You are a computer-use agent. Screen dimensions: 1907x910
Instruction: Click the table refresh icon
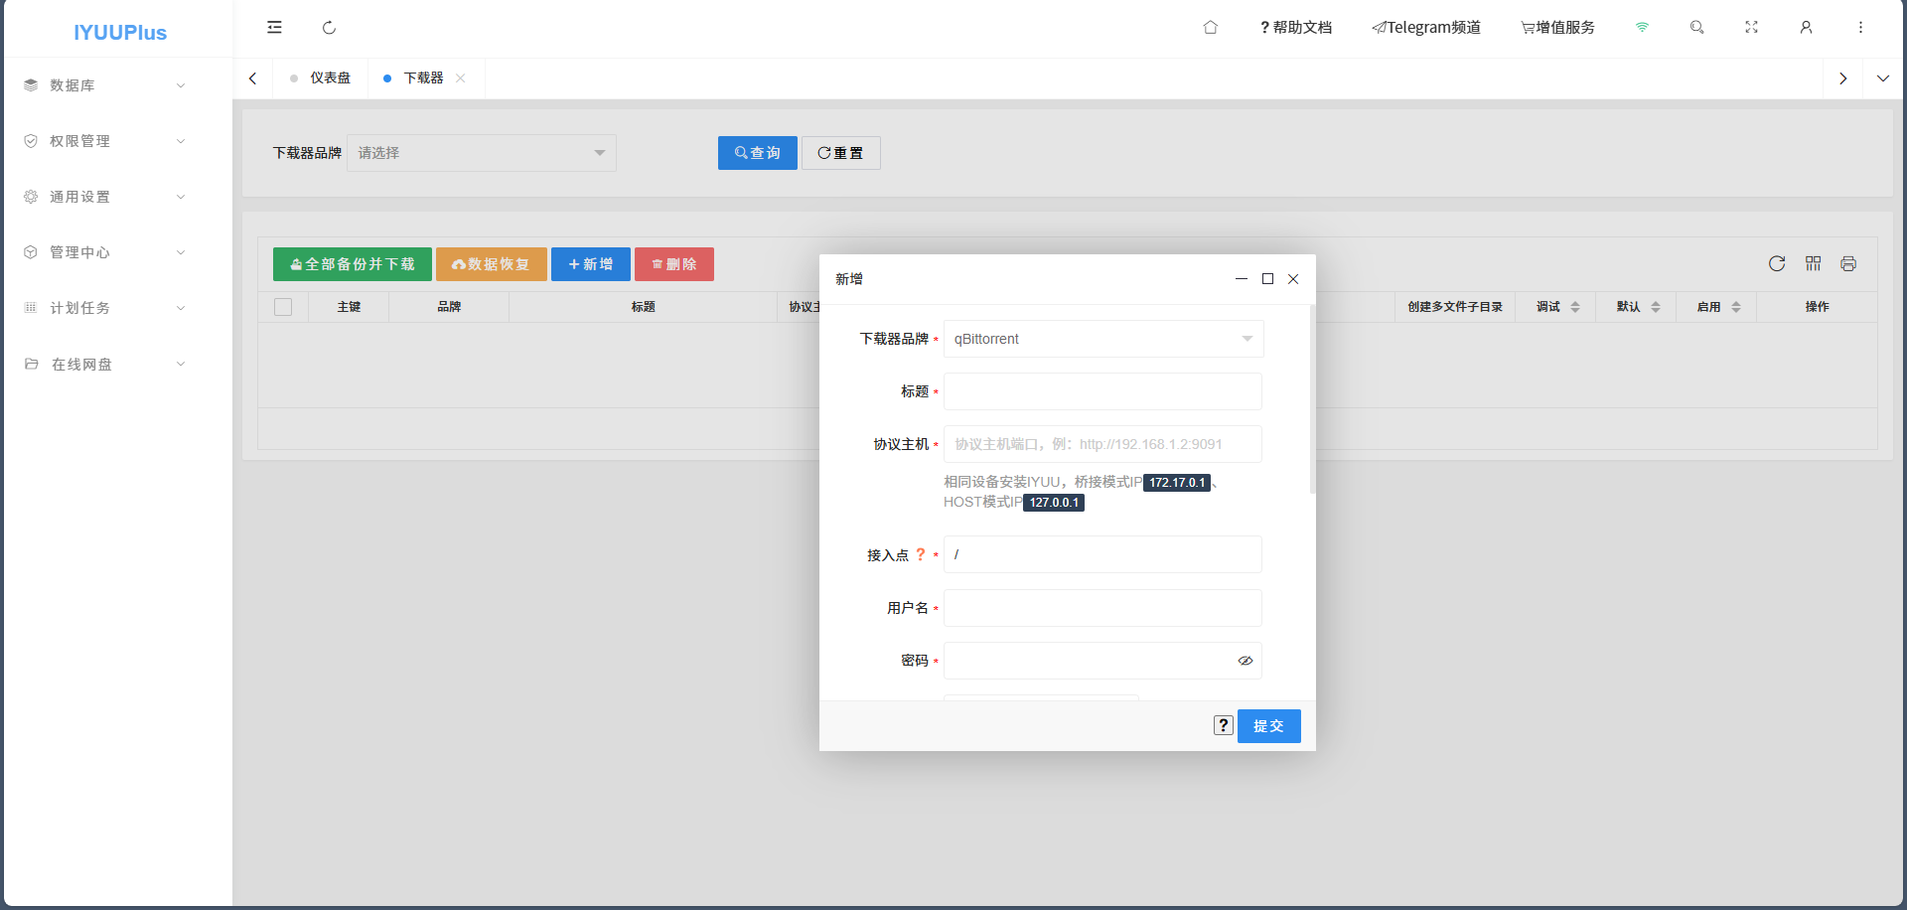pos(1777,263)
